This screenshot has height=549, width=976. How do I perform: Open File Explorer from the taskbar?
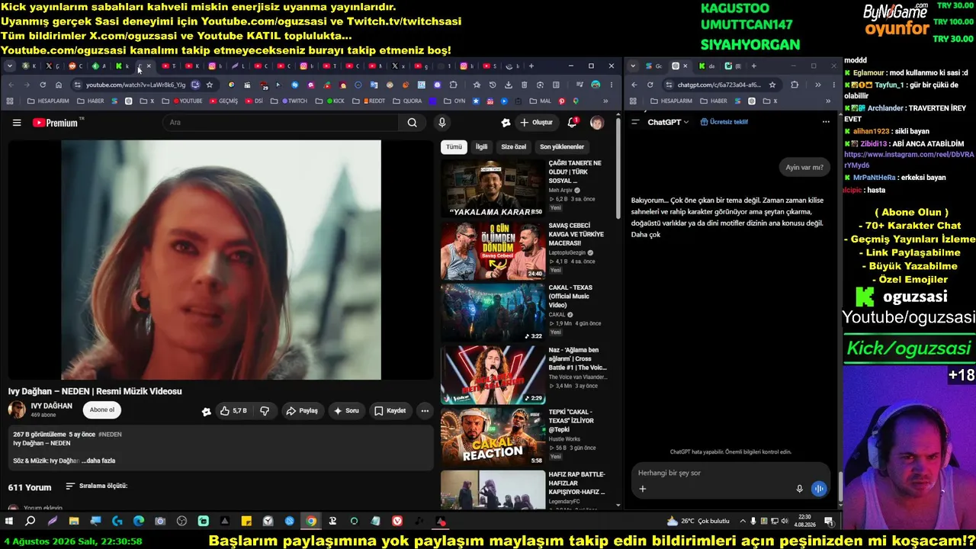74,522
